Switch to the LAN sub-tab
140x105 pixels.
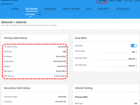[x=39, y=15]
